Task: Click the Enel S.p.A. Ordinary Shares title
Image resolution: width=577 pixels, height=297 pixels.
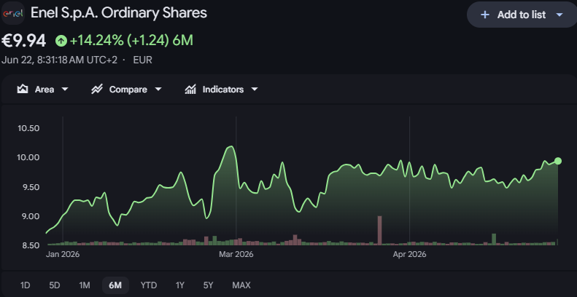Action: click(119, 13)
